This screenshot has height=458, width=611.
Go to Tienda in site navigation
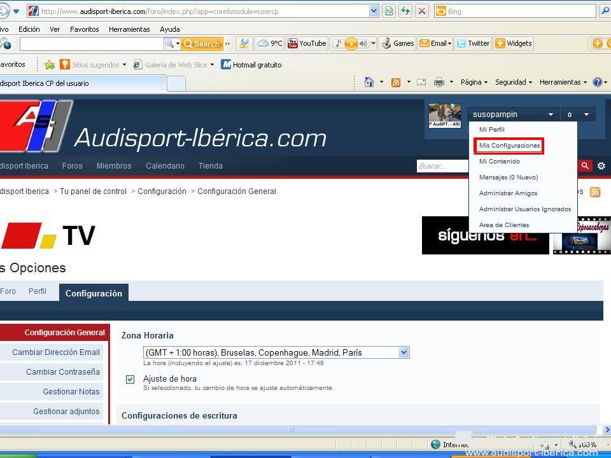pyautogui.click(x=211, y=166)
